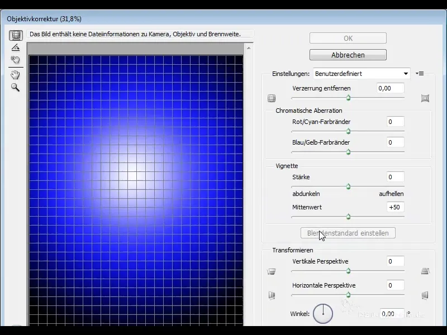Click the Horizontale Perspektive slider handle
Image resolution: width=447 pixels, height=335 pixels.
tap(348, 295)
